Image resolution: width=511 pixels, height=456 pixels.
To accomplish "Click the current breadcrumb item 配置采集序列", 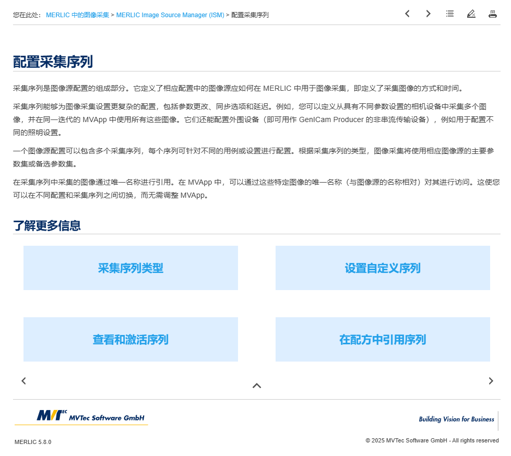I will (250, 15).
